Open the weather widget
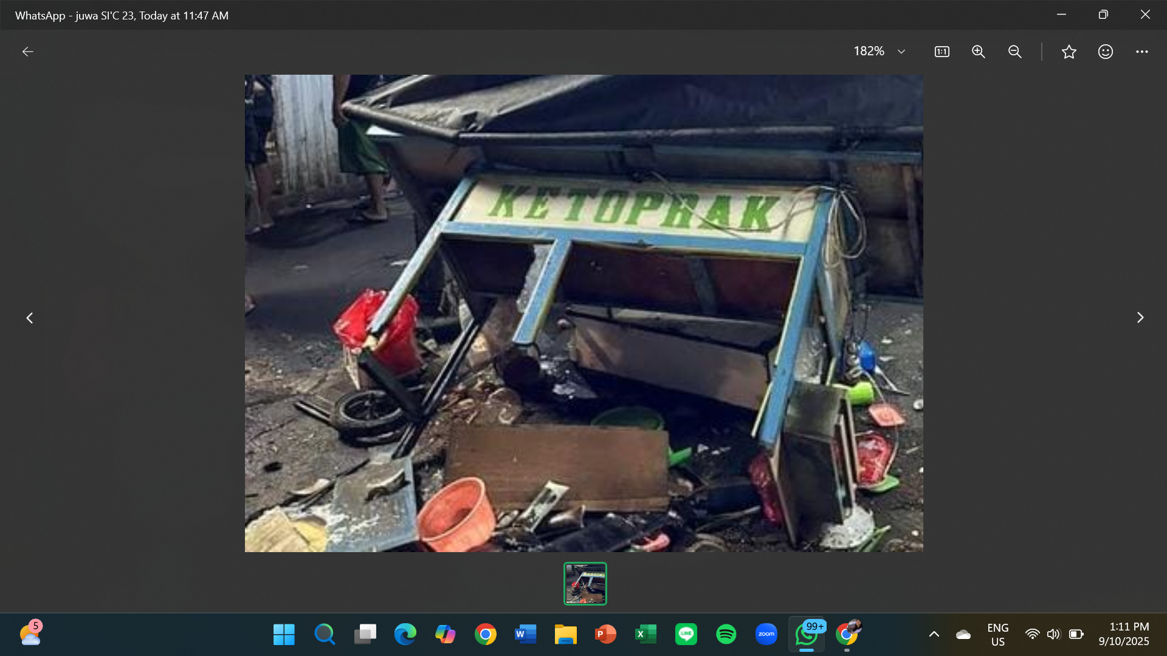Image resolution: width=1167 pixels, height=656 pixels. (x=30, y=634)
